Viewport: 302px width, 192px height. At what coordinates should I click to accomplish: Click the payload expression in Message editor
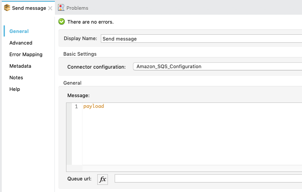pyautogui.click(x=93, y=106)
